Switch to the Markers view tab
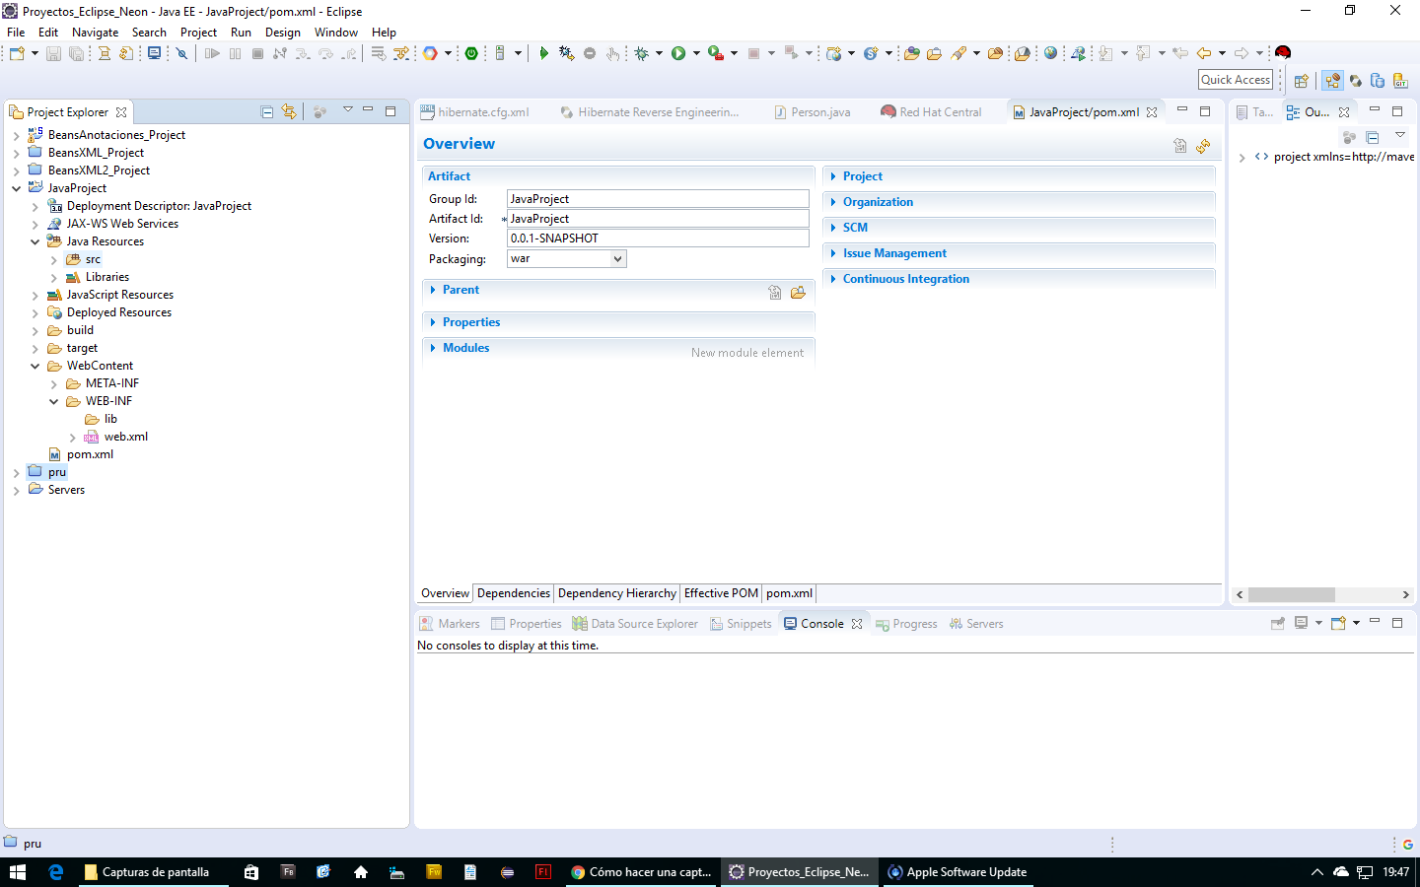Viewport: 1420px width, 887px height. pyautogui.click(x=450, y=624)
